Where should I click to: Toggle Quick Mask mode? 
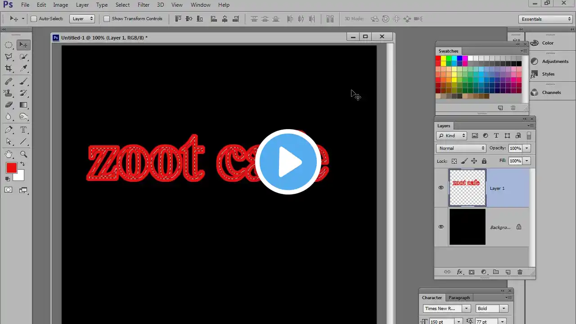pyautogui.click(x=9, y=190)
